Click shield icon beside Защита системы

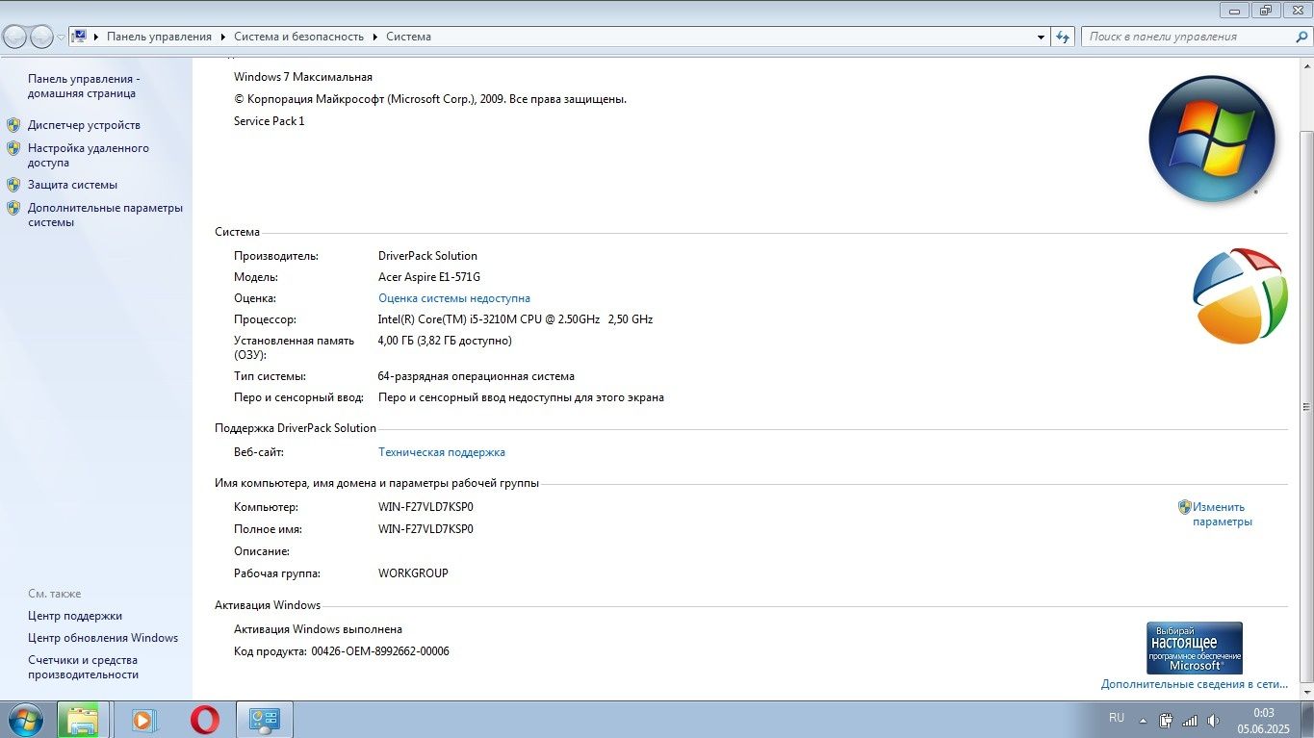pyautogui.click(x=13, y=185)
